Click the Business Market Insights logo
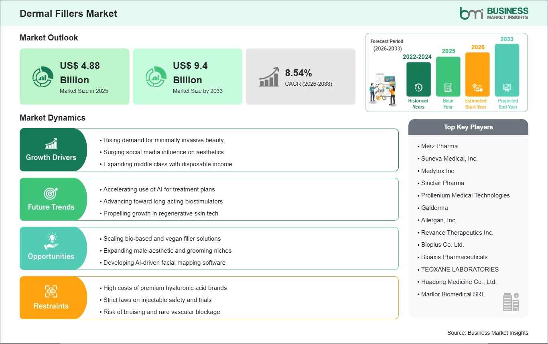 click(x=493, y=13)
